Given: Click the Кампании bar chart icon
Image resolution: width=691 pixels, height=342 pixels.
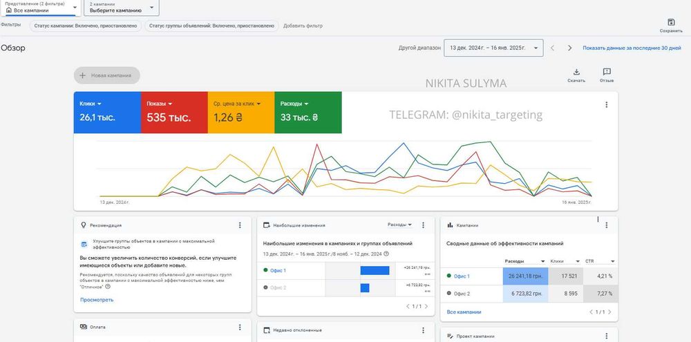Looking at the screenshot, I should pos(450,225).
